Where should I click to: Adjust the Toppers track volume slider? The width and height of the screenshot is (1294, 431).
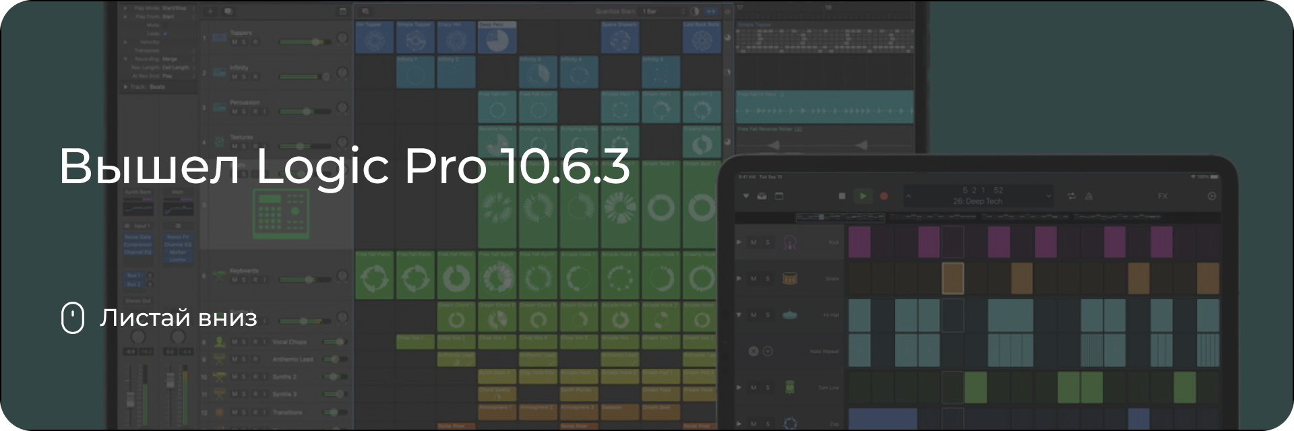[305, 42]
